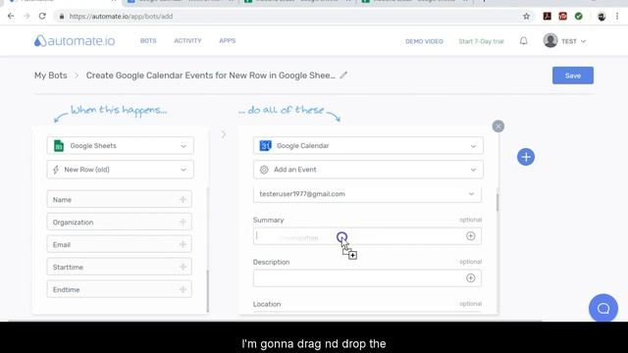Start the 7-Day trial

(481, 41)
